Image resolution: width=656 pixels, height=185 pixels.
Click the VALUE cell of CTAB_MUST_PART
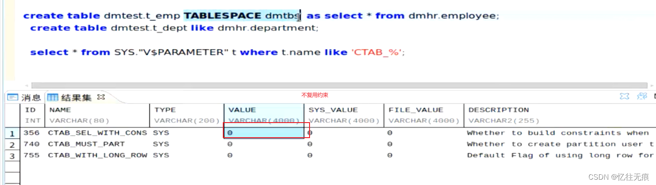(264, 144)
